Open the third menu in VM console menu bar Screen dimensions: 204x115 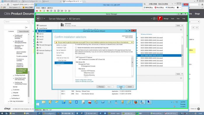[50, 8]
